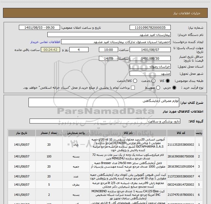Click the شماره نیاز field 1101090782000035
Viewport: 211px width, 204px height.
(150, 28)
